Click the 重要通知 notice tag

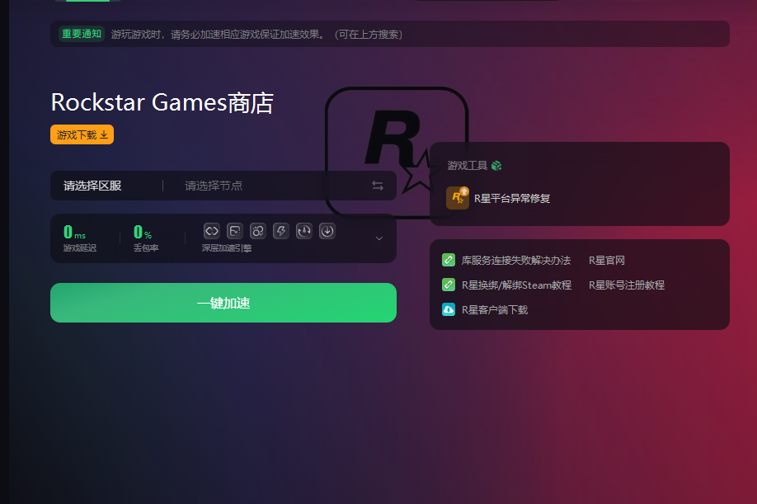click(x=82, y=34)
